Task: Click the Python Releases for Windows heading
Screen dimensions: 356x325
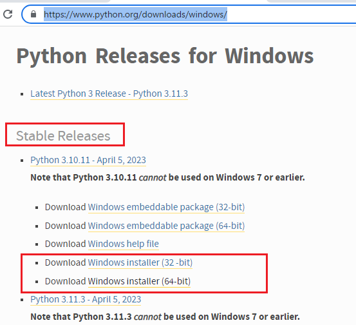Action: (x=165, y=56)
